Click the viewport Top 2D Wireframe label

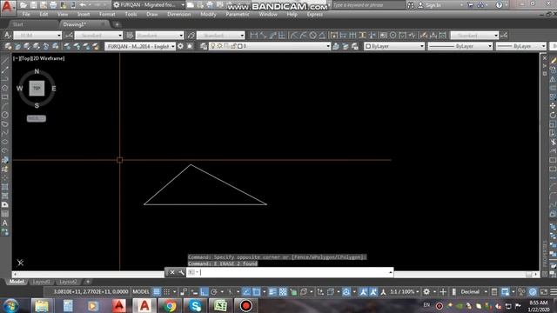click(38, 58)
